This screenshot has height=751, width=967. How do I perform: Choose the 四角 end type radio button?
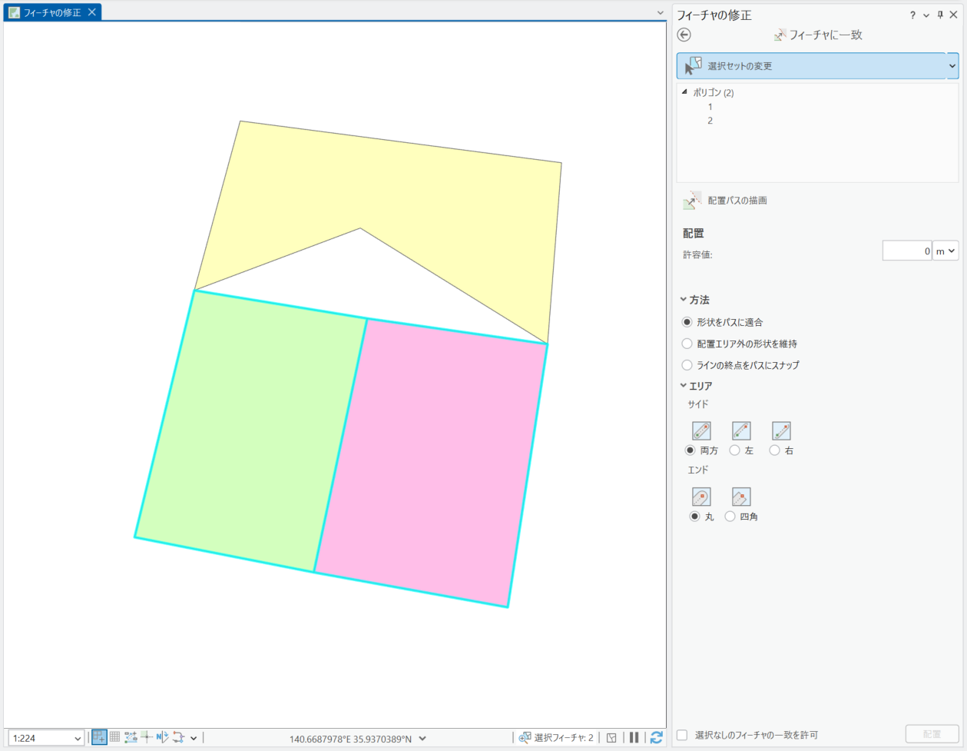[x=730, y=517]
